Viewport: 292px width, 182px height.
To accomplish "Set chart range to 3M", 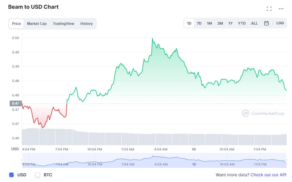I will pos(220,23).
